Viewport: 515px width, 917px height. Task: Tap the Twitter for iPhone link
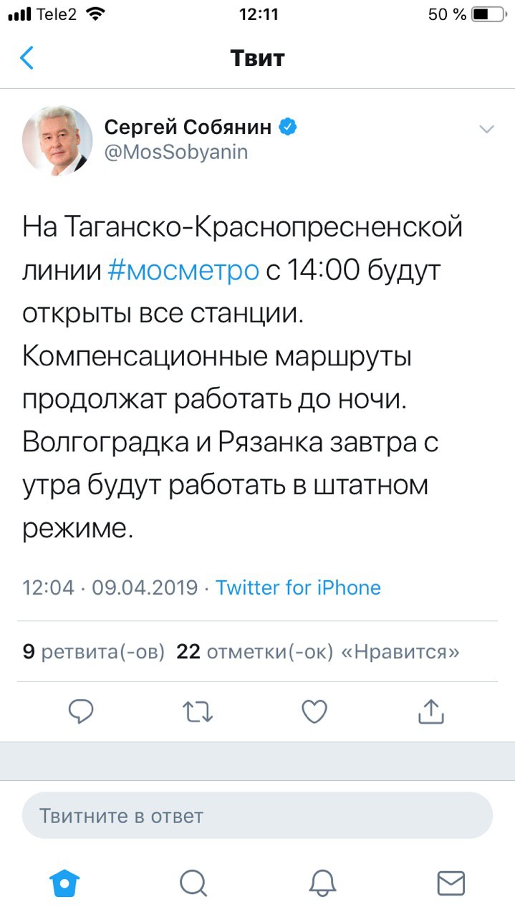tap(298, 588)
